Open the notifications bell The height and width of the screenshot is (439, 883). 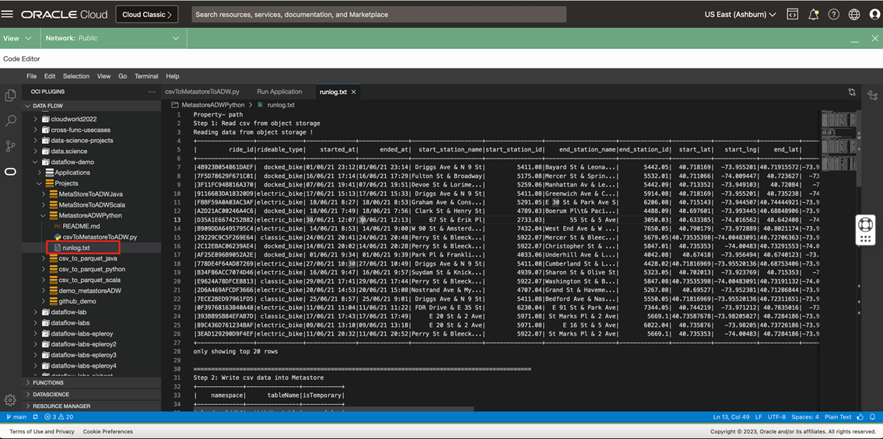point(813,15)
